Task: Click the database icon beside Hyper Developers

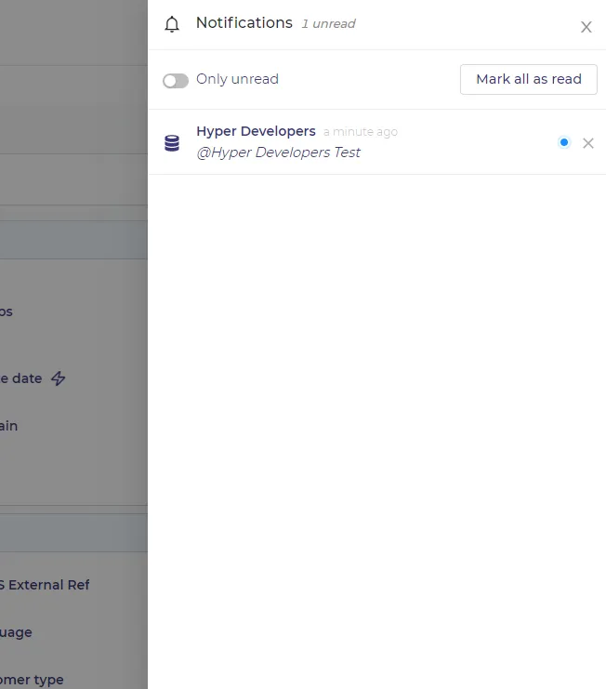Action: [172, 143]
